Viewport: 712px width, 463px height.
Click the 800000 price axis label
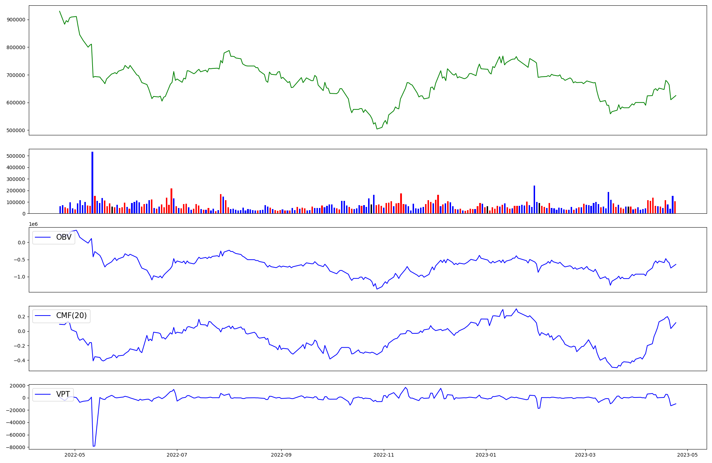click(x=16, y=47)
